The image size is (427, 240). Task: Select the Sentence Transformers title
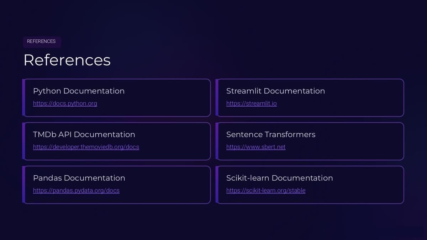click(x=271, y=134)
